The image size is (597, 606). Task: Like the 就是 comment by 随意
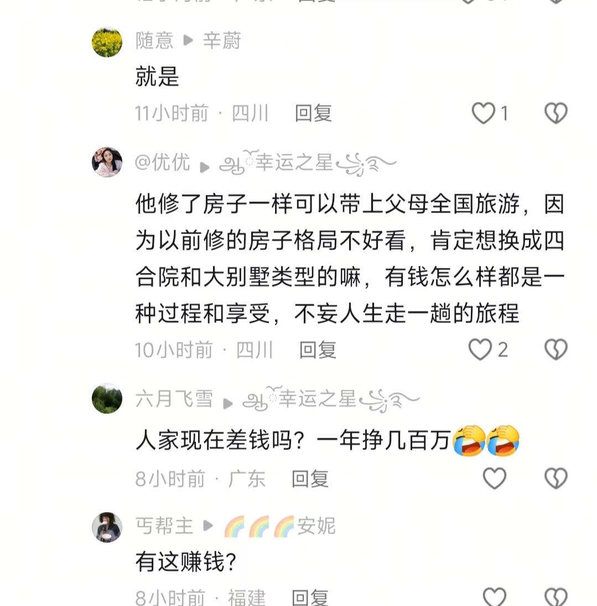pos(483,113)
